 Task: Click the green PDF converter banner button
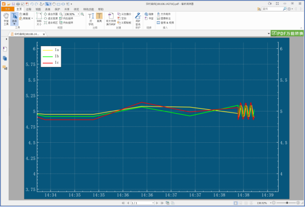coord(287,33)
